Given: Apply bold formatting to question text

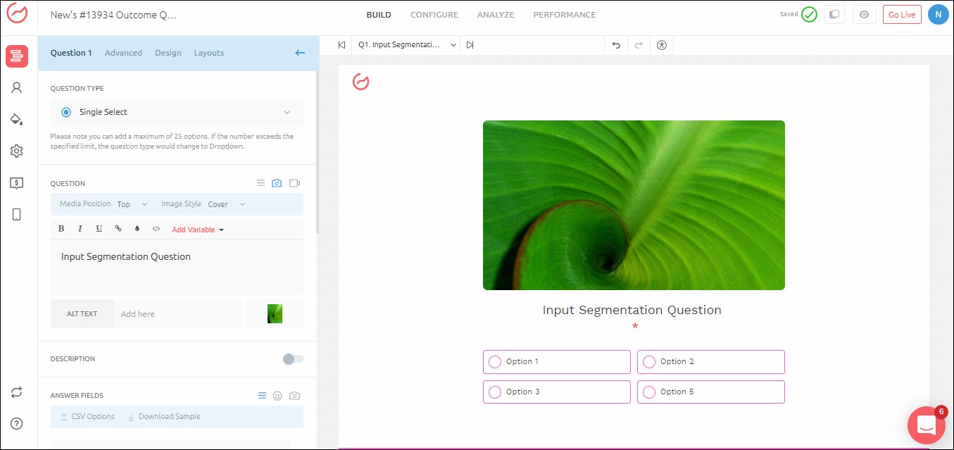Looking at the screenshot, I should coord(61,228).
